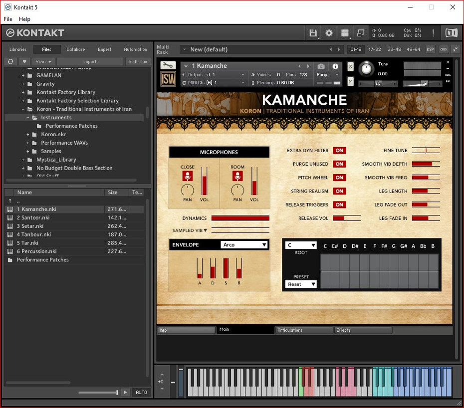464x408 pixels.
Task: Solo the instrument with S button
Action: [350, 66]
